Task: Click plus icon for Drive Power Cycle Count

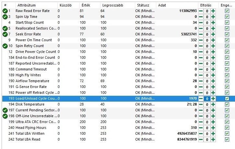Action: coord(213,52)
